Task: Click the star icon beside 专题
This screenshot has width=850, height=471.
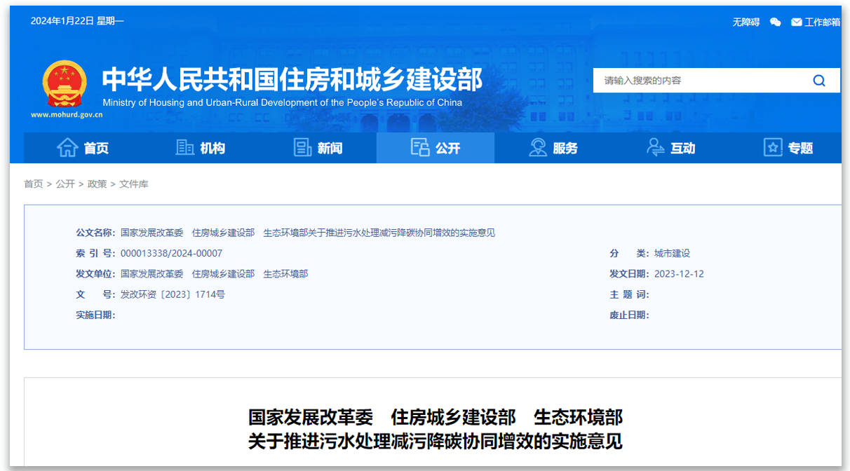Action: pyautogui.click(x=773, y=148)
